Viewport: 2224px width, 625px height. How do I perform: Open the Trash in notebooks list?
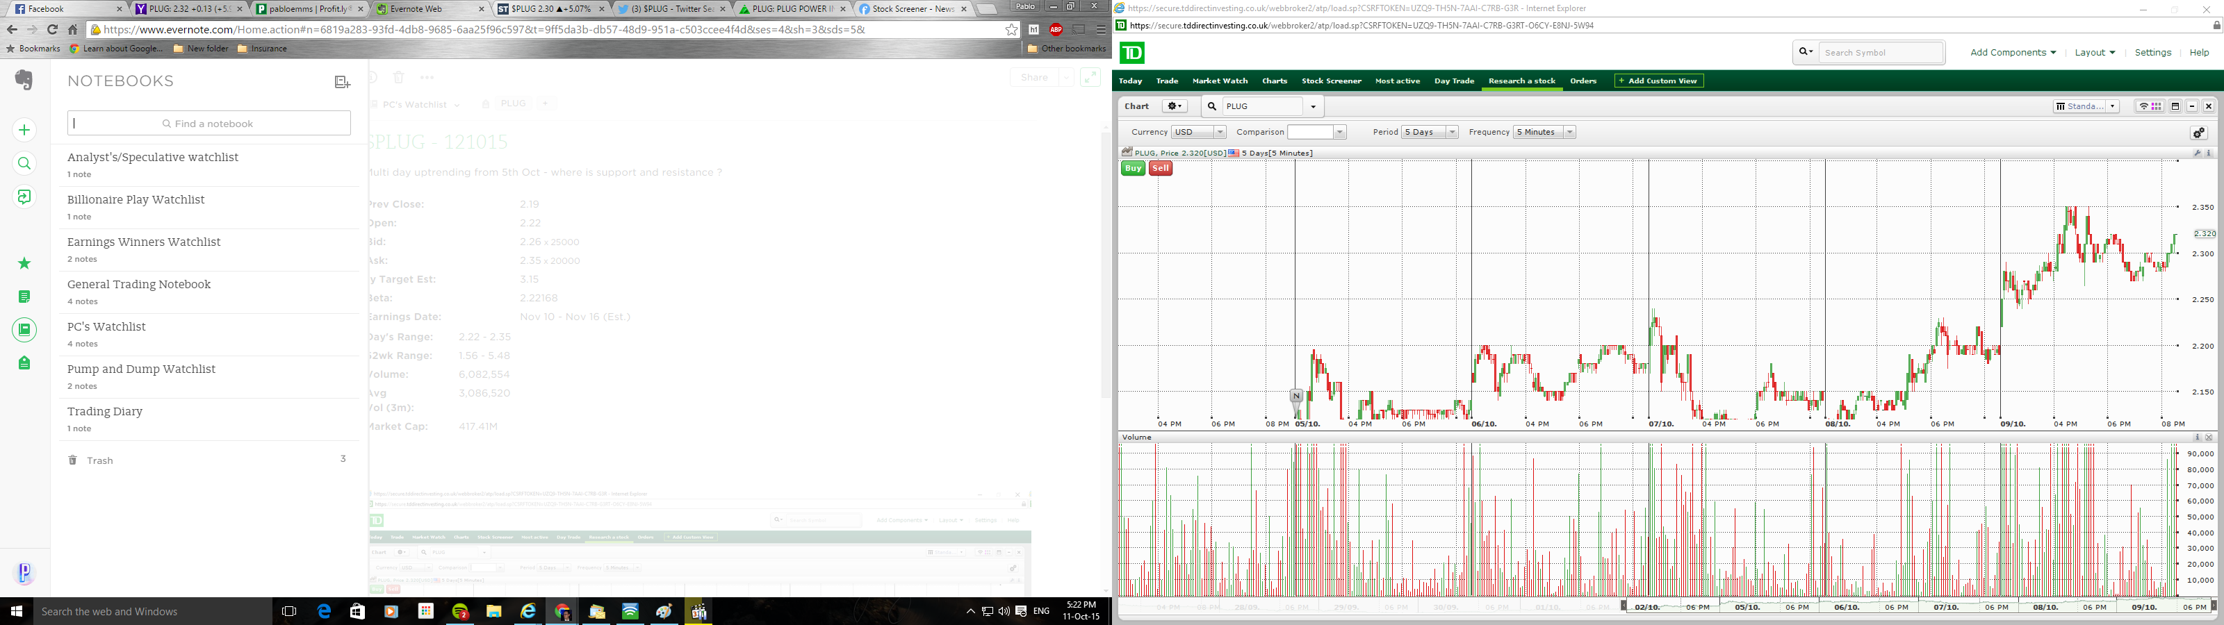(x=209, y=460)
